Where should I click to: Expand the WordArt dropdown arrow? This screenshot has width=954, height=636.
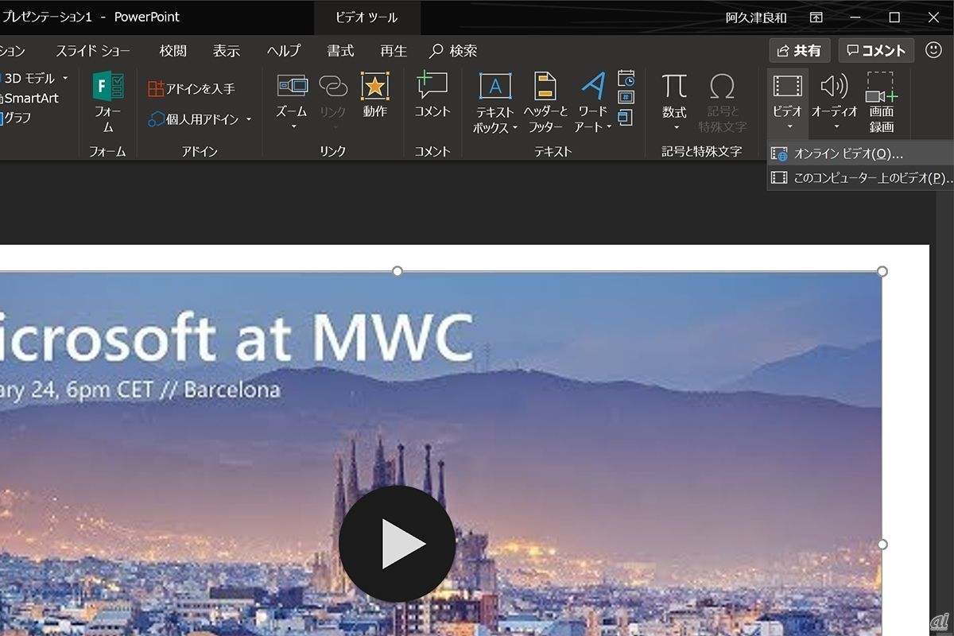(x=609, y=127)
